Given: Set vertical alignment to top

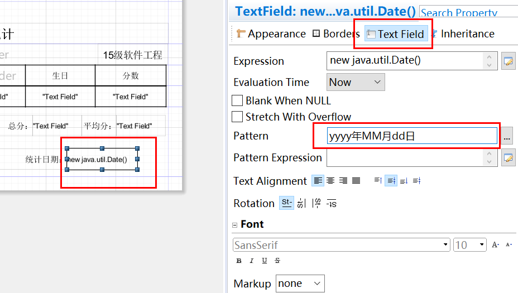Looking at the screenshot, I should click(378, 180).
